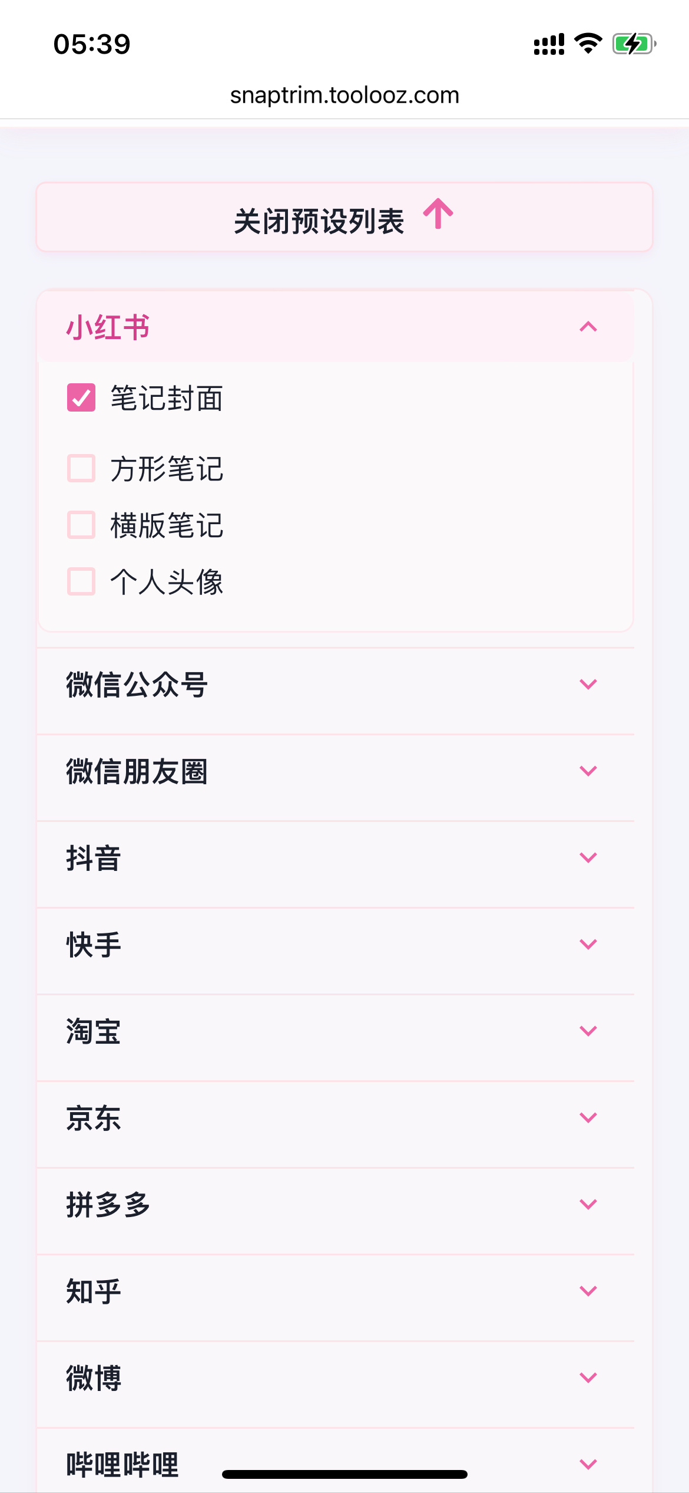Expand the 京东 chevron icon
This screenshot has width=689, height=1493.
(x=588, y=1117)
